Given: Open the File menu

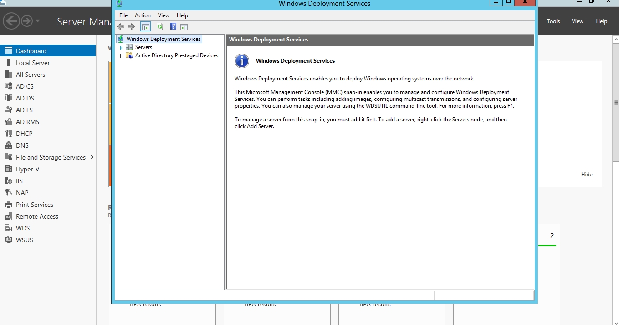Looking at the screenshot, I should coord(123,15).
